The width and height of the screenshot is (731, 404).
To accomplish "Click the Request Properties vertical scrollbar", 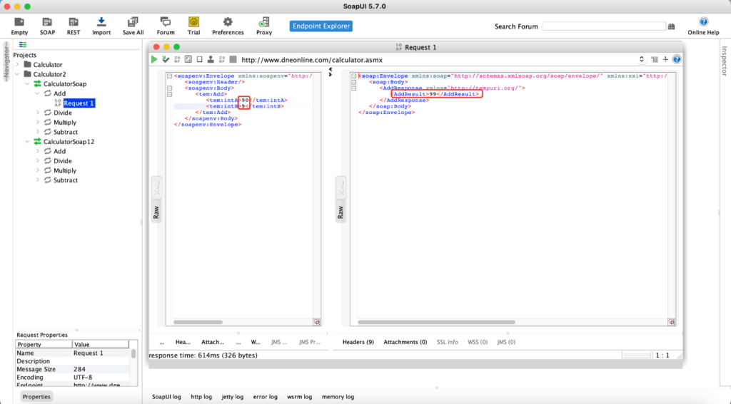I will pyautogui.click(x=133, y=353).
